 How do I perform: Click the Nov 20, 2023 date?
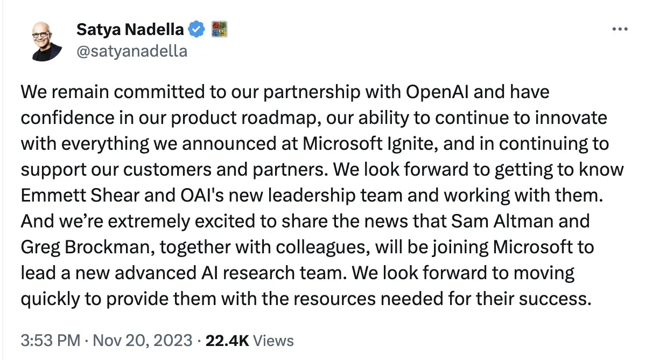(x=142, y=341)
